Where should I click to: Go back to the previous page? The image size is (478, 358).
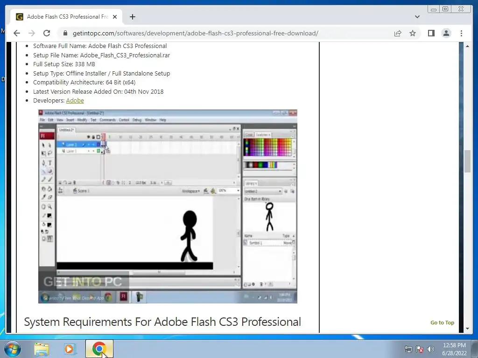pos(17,33)
